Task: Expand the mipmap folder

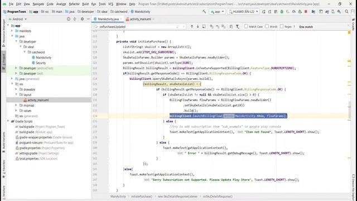Action: 16,106
